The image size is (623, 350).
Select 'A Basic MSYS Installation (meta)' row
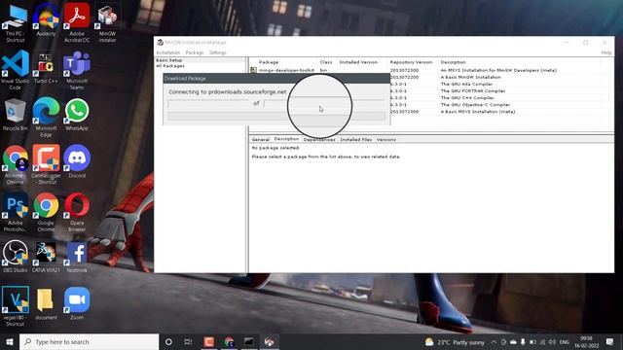[478, 112]
